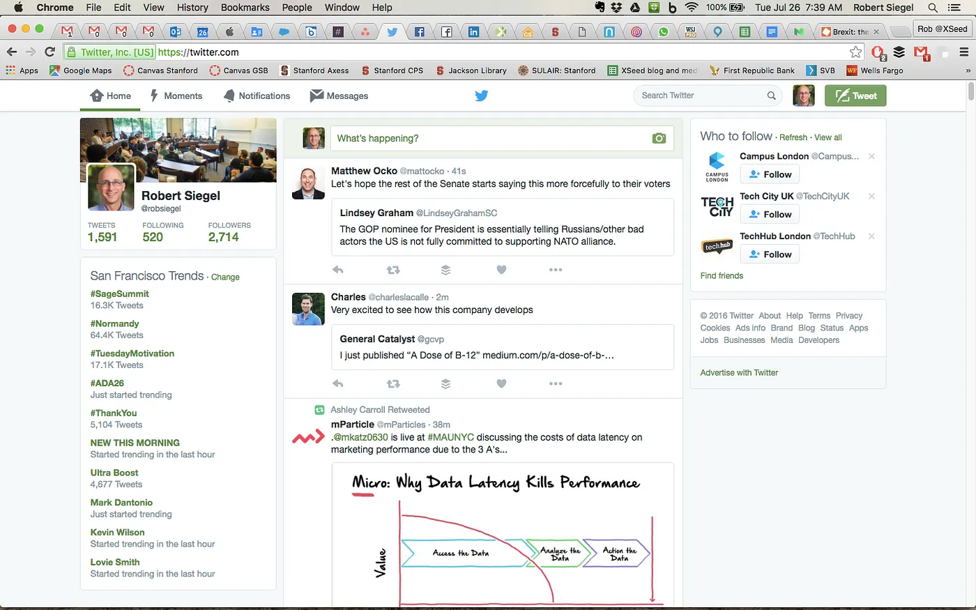The height and width of the screenshot is (610, 976).
Task: Reply to Charles's tweet
Action: pos(338,383)
